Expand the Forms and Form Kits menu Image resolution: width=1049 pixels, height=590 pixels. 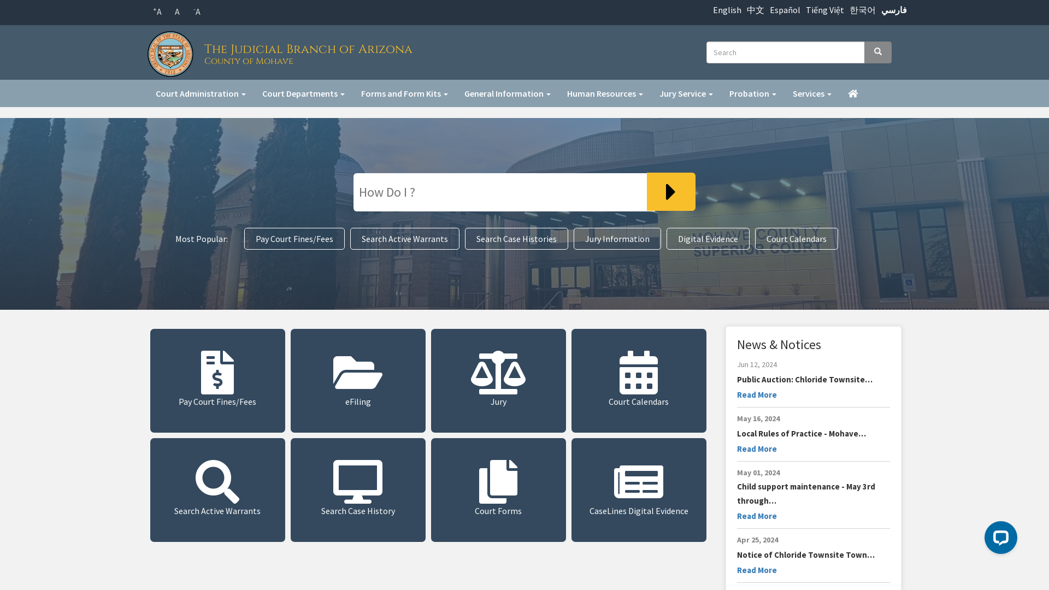pos(404,93)
